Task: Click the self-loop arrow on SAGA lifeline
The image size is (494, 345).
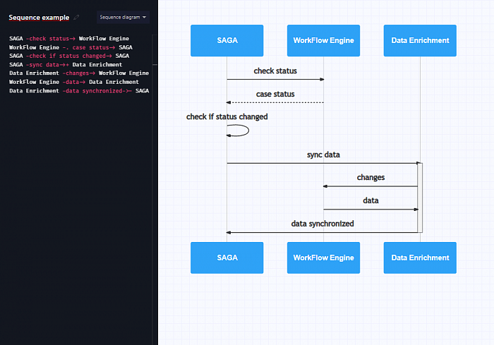Action: coord(238,131)
